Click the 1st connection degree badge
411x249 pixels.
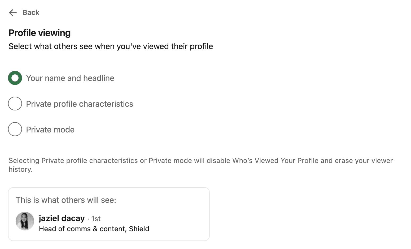point(96,219)
